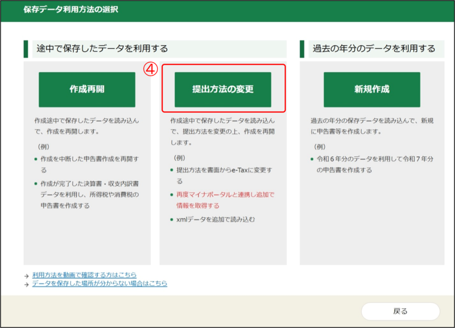Click the 提出方法を書面からe-Taxに変更する example

pyautogui.click(x=224, y=170)
